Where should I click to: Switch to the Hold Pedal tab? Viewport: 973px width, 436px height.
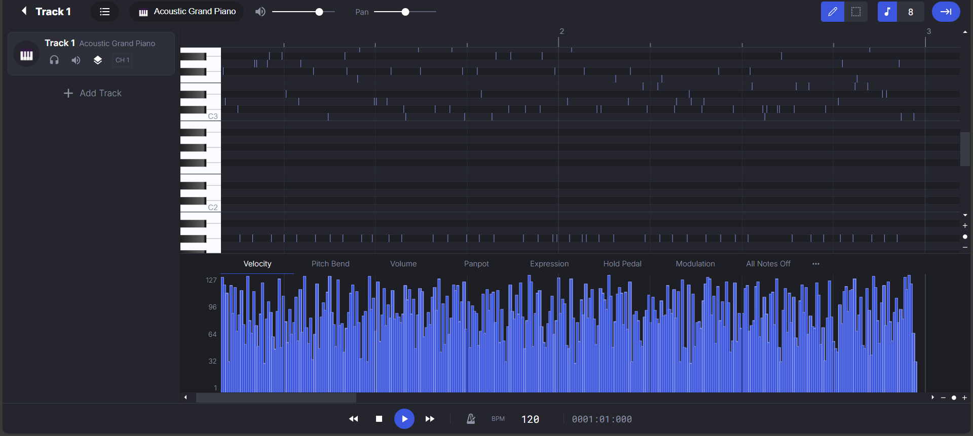pyautogui.click(x=622, y=264)
